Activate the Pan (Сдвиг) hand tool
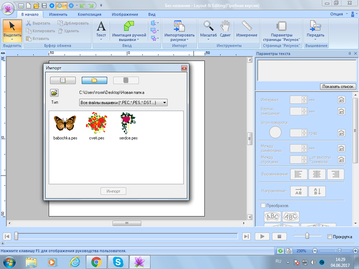The height and width of the screenshot is (269, 359). 225,27
